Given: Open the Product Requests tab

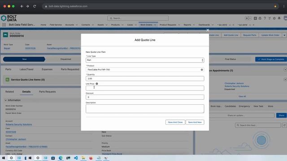Looking at the screenshot, I should pyautogui.click(x=168, y=25).
